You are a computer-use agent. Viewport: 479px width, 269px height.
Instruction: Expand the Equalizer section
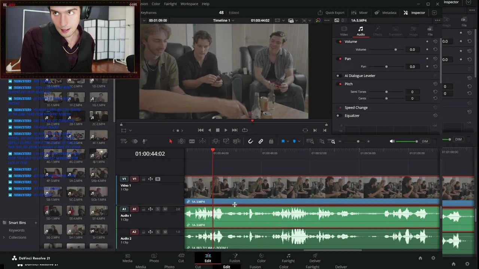[352, 115]
